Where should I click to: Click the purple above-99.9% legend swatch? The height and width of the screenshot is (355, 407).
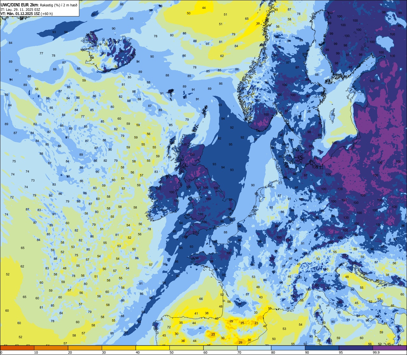coord(390,348)
